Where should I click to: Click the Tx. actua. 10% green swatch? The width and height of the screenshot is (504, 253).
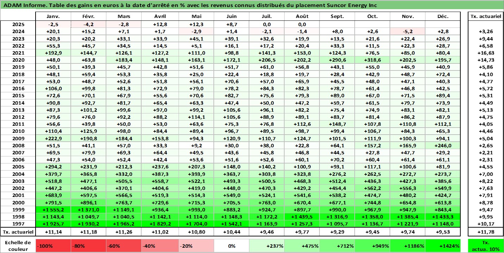click(x=486, y=246)
